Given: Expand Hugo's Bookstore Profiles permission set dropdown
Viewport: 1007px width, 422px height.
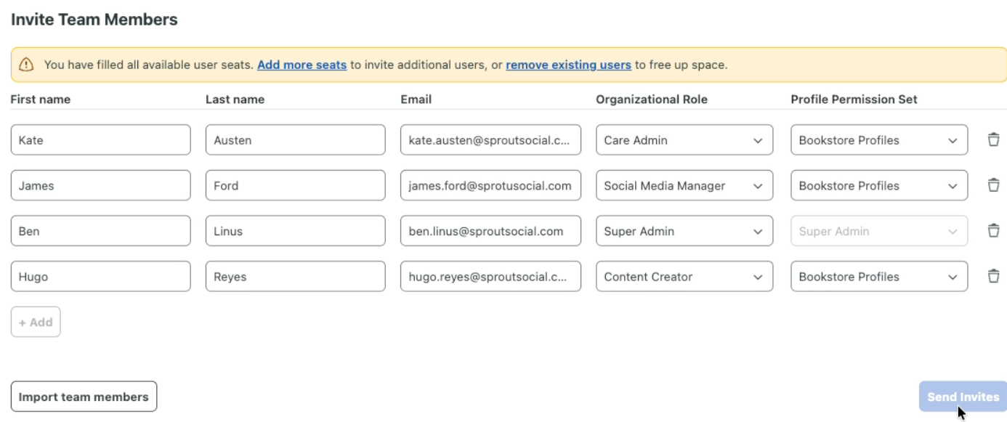Looking at the screenshot, I should click(x=879, y=277).
